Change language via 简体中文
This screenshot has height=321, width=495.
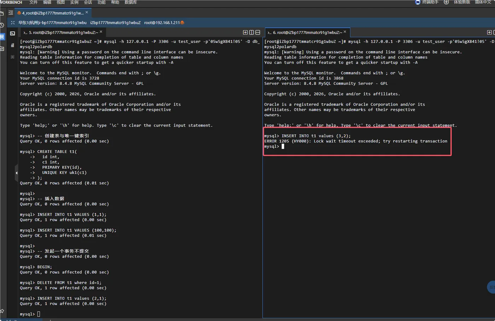(x=483, y=2)
